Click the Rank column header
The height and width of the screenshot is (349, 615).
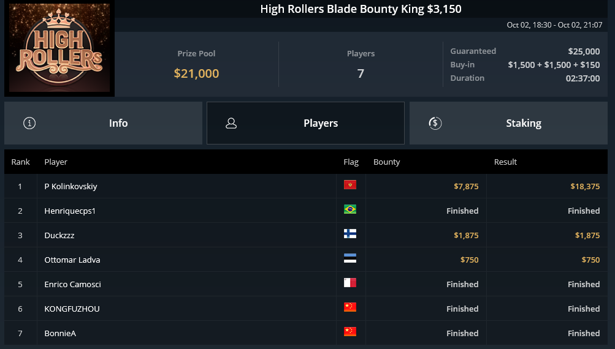[x=20, y=162]
